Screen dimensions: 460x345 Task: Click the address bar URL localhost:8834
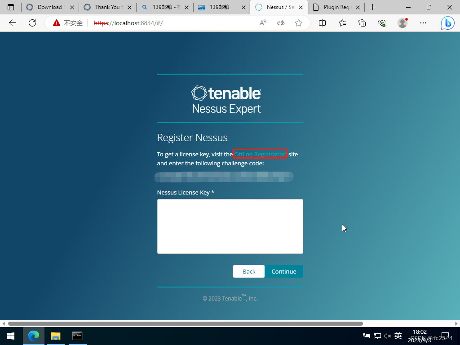click(x=128, y=23)
